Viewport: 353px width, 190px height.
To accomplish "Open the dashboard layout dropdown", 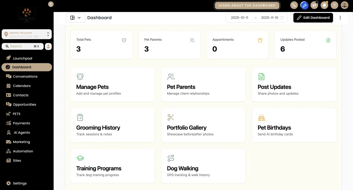I will [76, 18].
